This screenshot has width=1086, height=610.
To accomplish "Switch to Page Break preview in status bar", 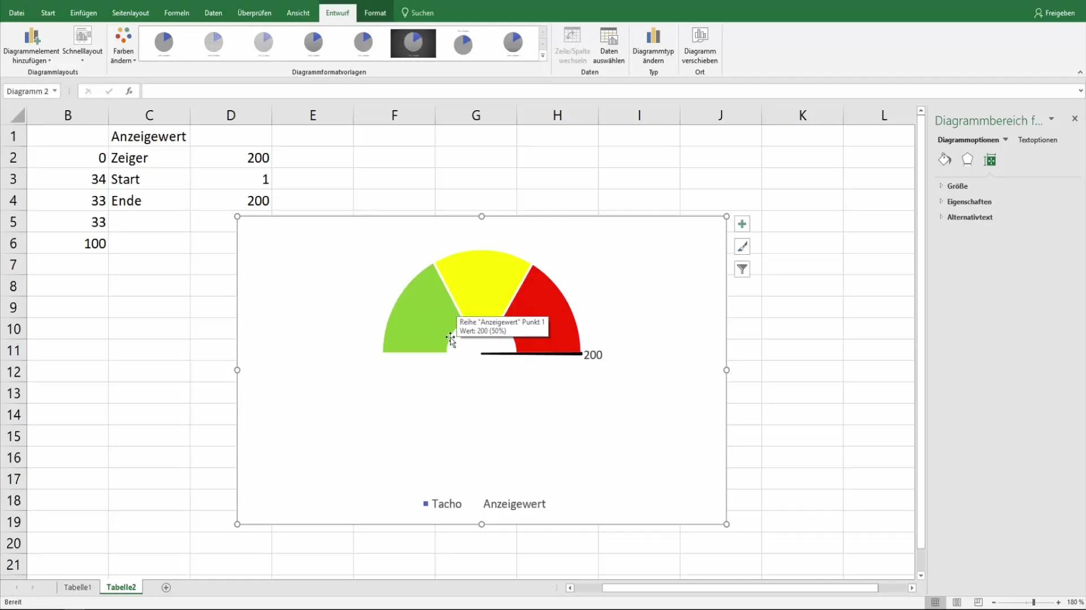I will click(978, 602).
